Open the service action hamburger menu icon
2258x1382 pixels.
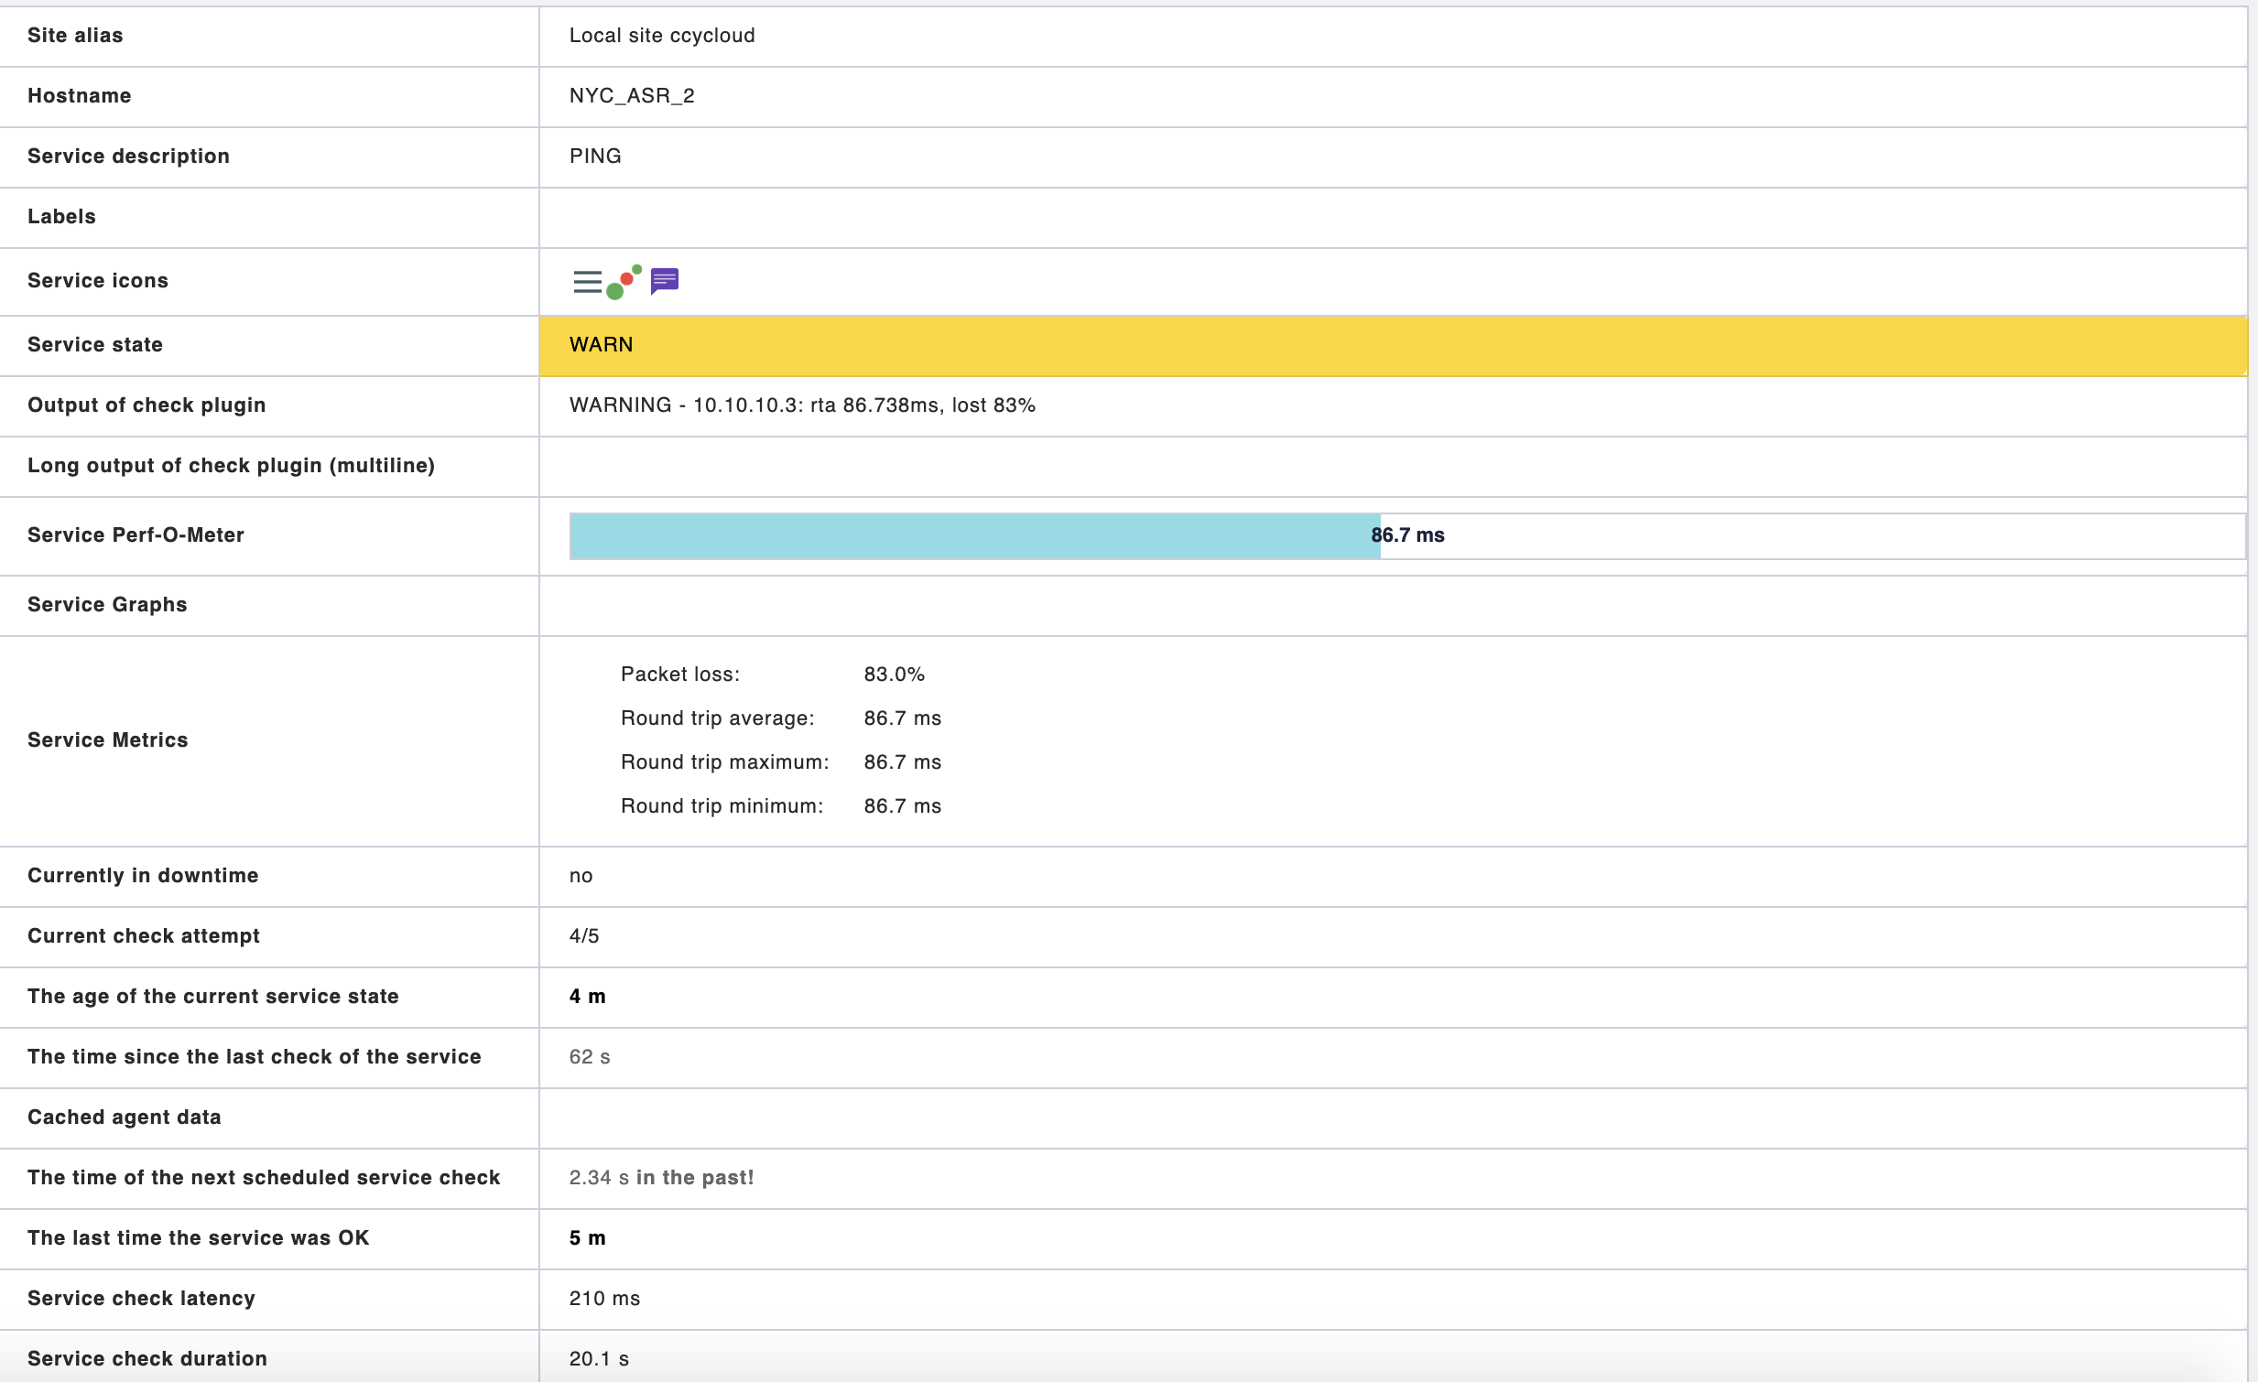(588, 282)
